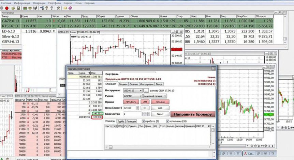Click the Цена (лимит) input field

click(130, 108)
